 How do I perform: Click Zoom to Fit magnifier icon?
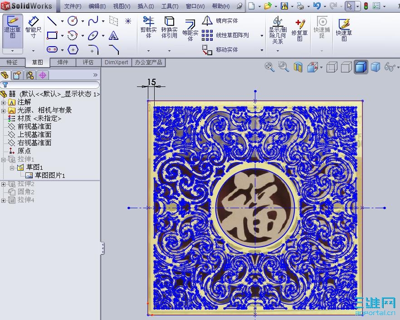coord(270,67)
